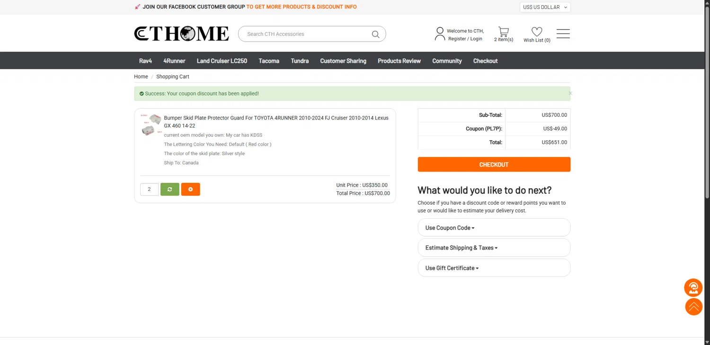Screen dimensions: 710x345
Task: Click the Register / Login link
Action: [465, 39]
